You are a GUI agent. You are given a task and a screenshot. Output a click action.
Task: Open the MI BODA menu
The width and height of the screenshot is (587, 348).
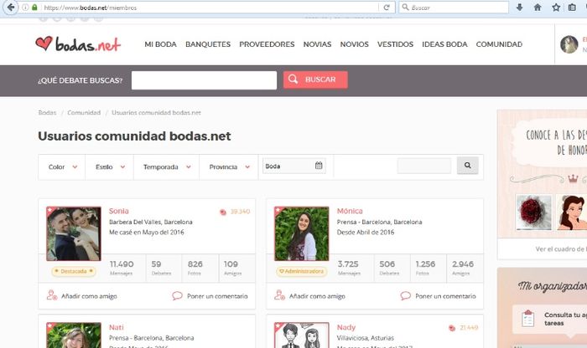coord(160,44)
